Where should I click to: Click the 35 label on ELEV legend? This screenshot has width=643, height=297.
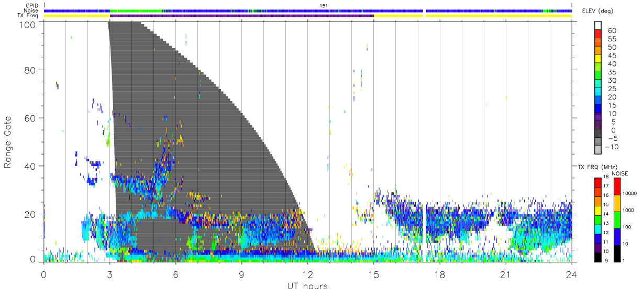[x=613, y=72]
